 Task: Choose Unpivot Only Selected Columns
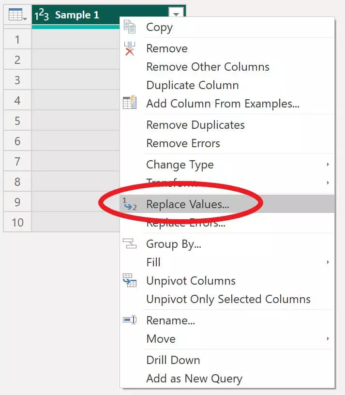point(228,300)
